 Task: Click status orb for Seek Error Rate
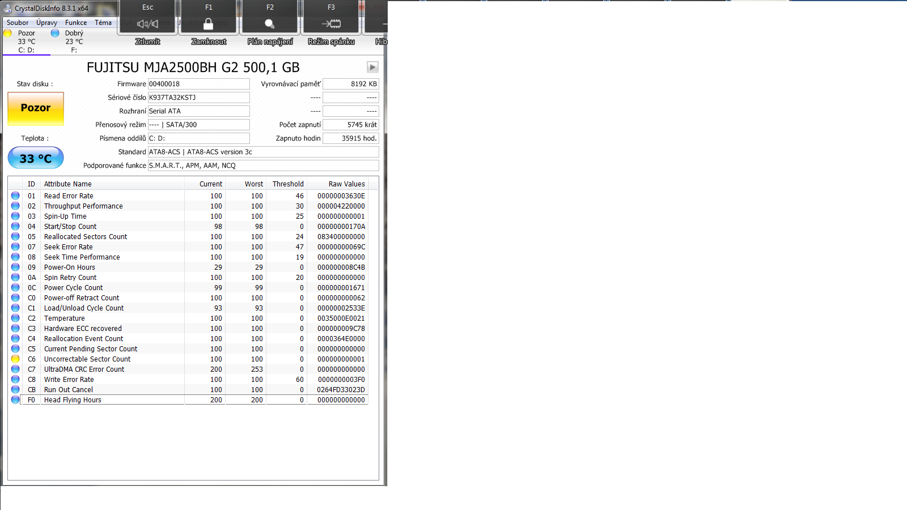coord(15,246)
